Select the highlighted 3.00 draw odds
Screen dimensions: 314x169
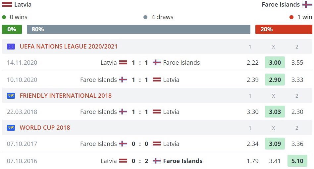[275, 63]
